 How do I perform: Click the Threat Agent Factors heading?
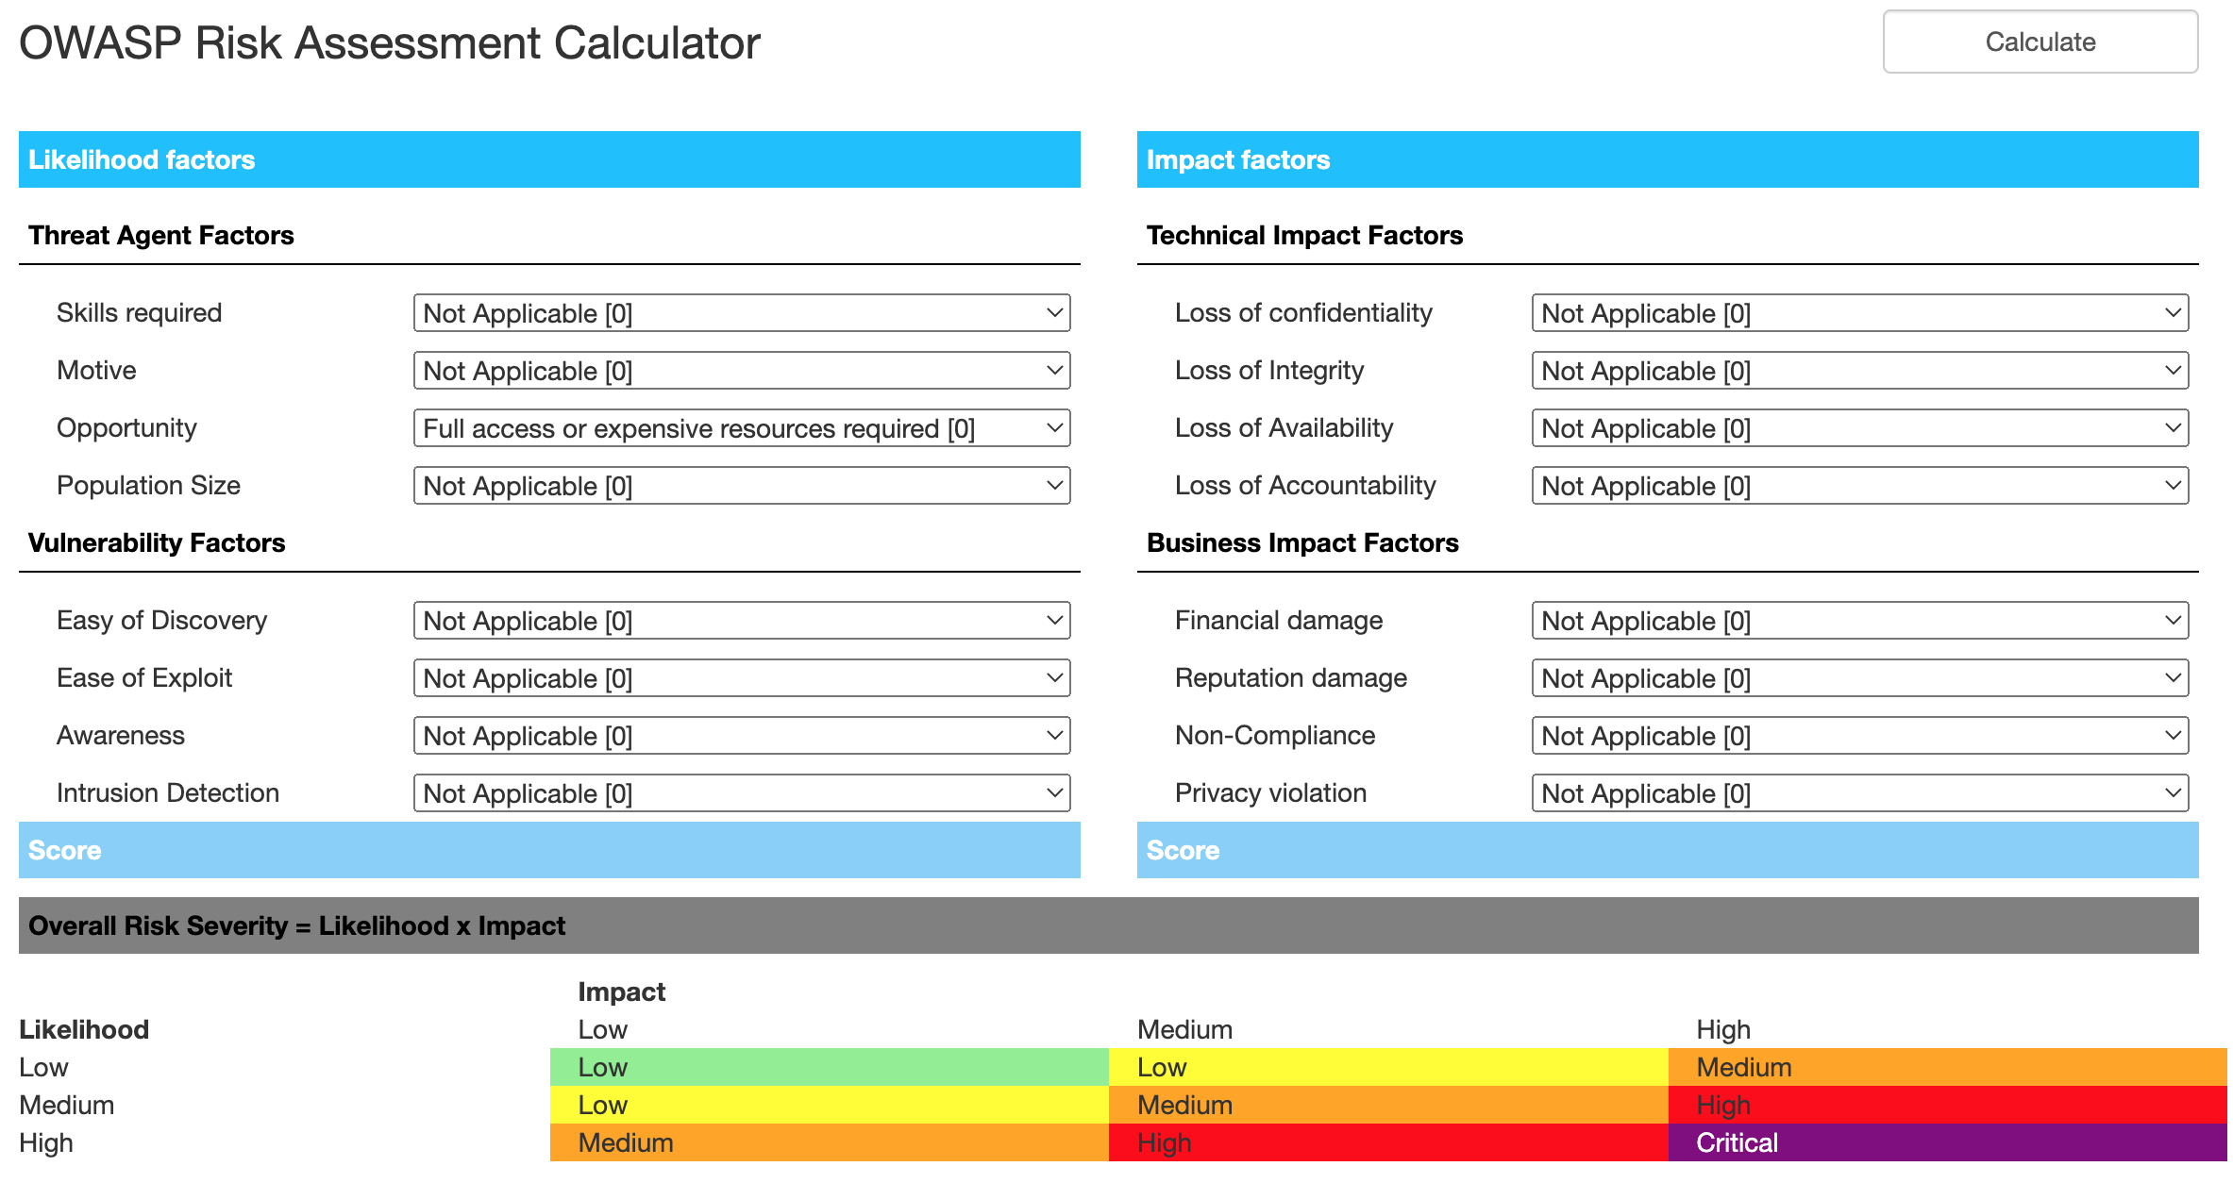[161, 235]
